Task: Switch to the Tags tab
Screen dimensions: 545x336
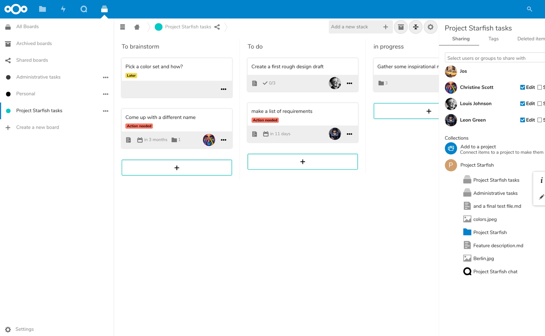Action: click(x=493, y=39)
